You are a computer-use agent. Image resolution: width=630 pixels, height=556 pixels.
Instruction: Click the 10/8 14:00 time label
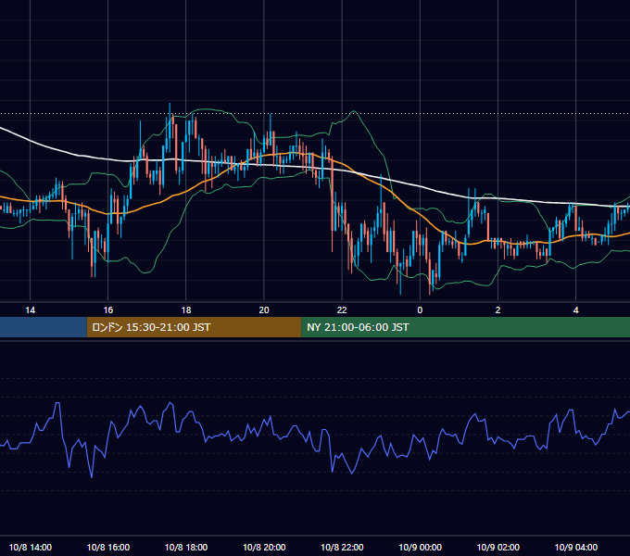pos(31,547)
